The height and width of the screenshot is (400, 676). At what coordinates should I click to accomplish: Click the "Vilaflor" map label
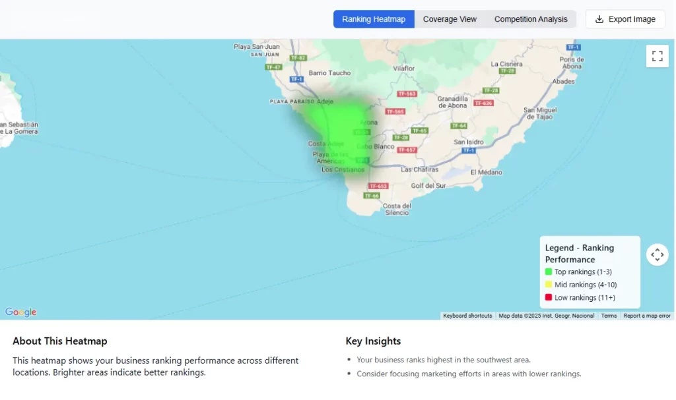[x=403, y=69]
